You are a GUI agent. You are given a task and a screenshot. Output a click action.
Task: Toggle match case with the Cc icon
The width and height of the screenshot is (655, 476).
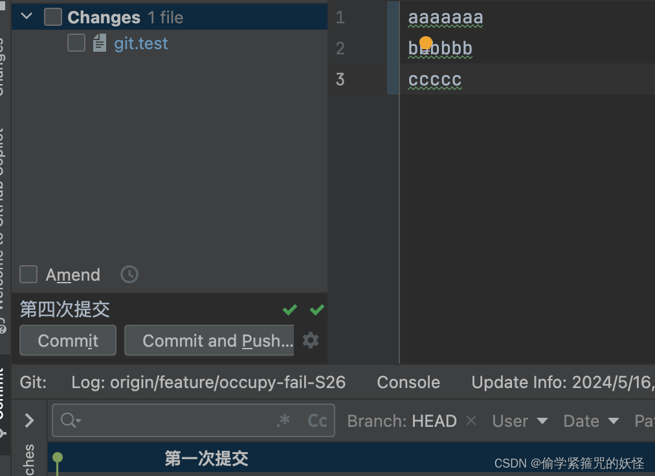click(316, 420)
